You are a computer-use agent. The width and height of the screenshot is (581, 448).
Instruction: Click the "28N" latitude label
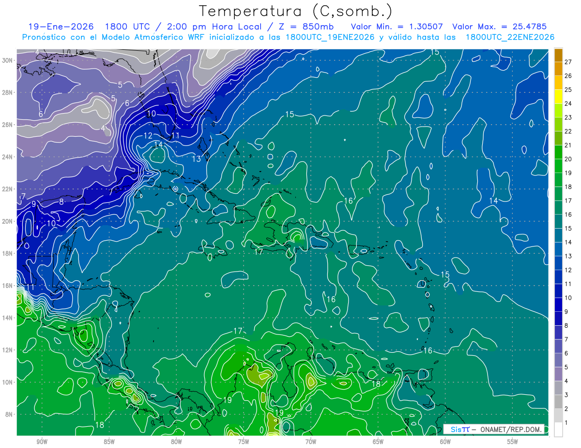coord(8,92)
